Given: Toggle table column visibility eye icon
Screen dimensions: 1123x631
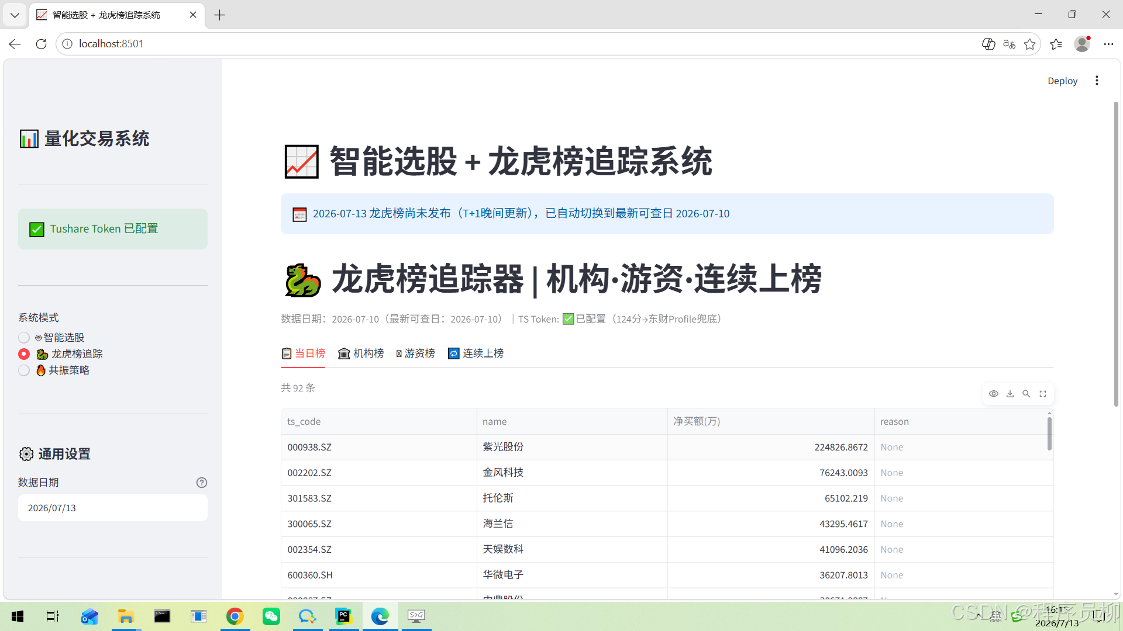Looking at the screenshot, I should coord(994,394).
